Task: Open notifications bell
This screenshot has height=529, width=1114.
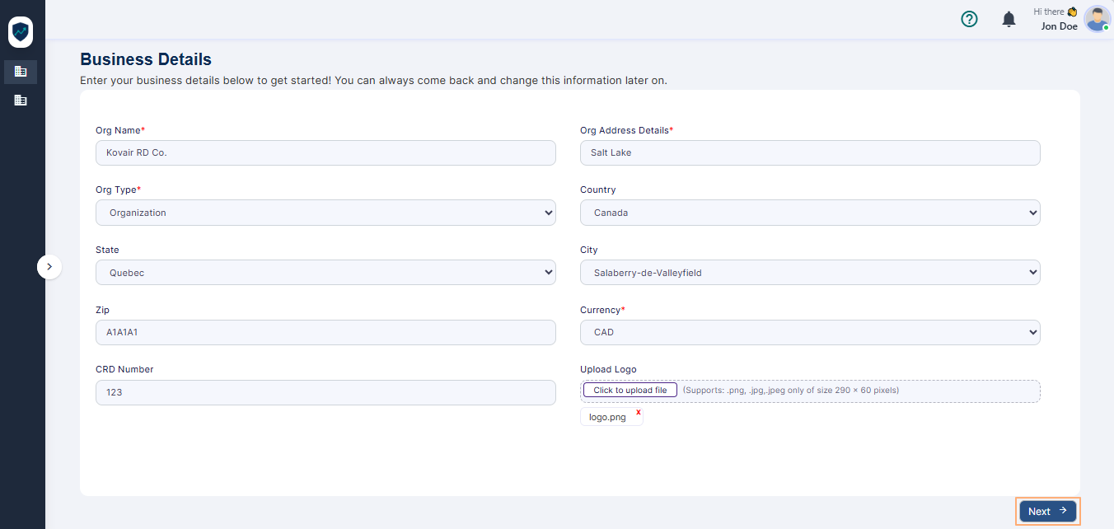Action: coord(1009,19)
